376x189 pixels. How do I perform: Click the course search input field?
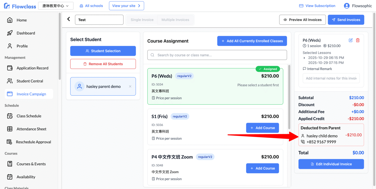coord(217,55)
